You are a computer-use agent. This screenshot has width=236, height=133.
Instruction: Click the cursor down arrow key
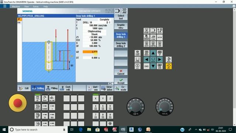coord(153,66)
